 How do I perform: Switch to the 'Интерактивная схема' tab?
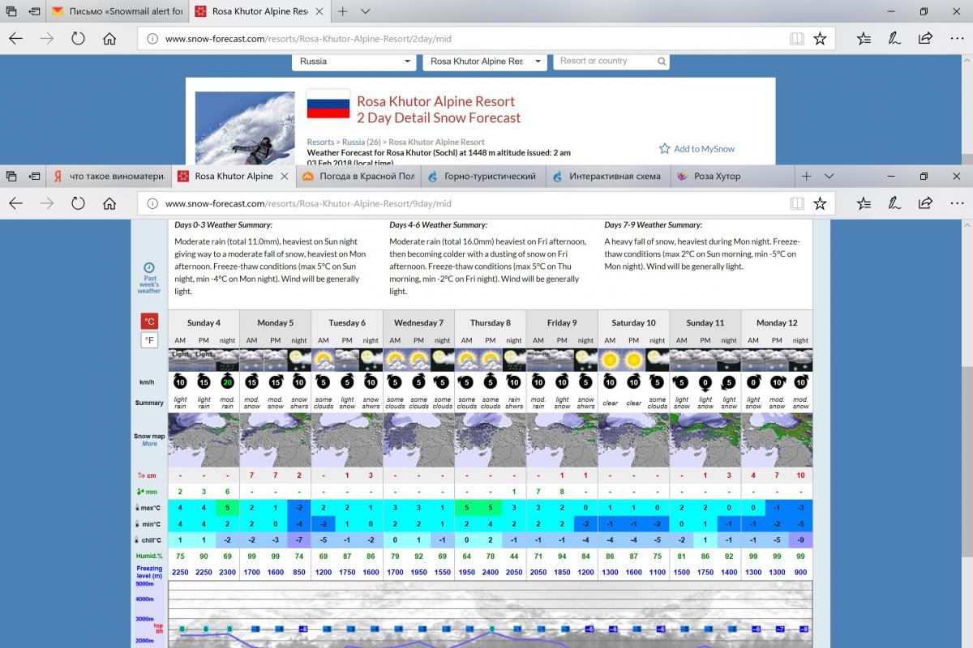click(x=607, y=176)
